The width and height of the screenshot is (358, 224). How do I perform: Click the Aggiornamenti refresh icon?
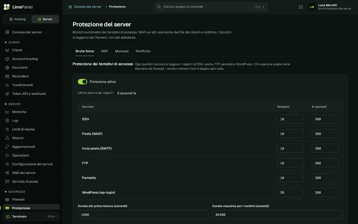coord(7,146)
